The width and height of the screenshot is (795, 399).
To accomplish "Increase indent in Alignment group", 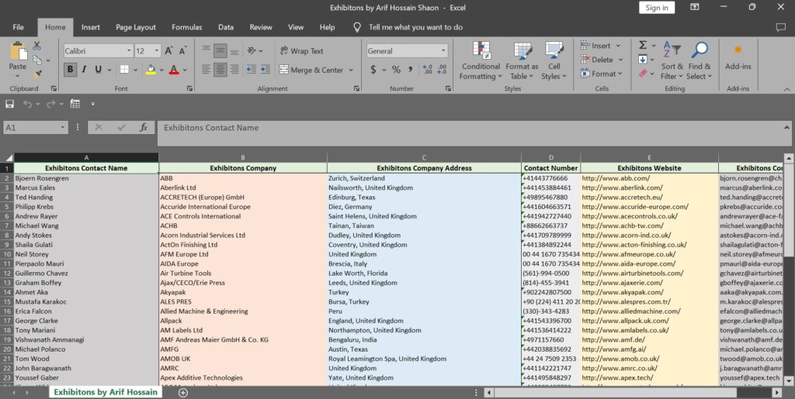I will 266,70.
